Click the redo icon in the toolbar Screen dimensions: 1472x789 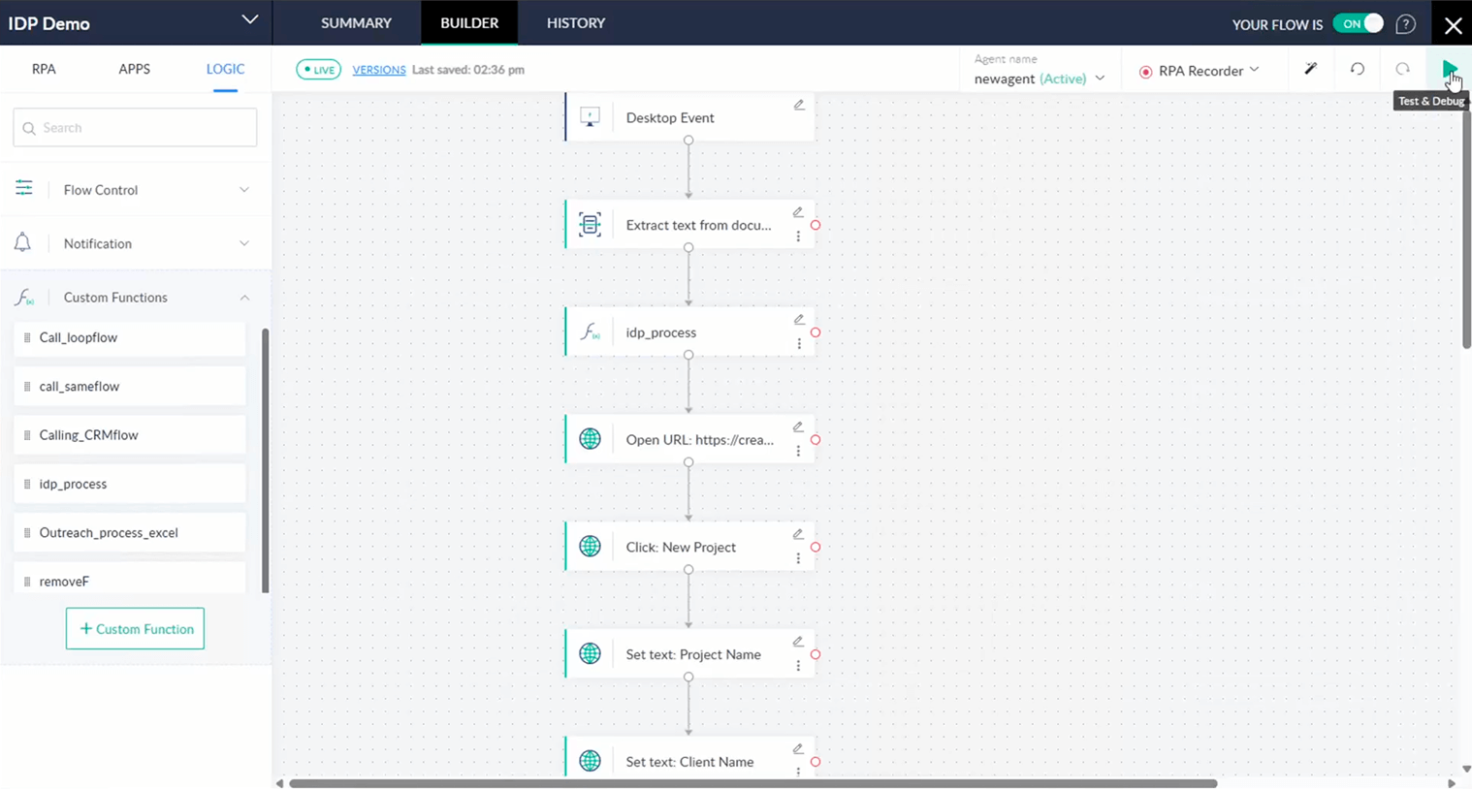pyautogui.click(x=1403, y=70)
